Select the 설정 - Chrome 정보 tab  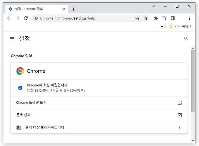click(x=36, y=9)
